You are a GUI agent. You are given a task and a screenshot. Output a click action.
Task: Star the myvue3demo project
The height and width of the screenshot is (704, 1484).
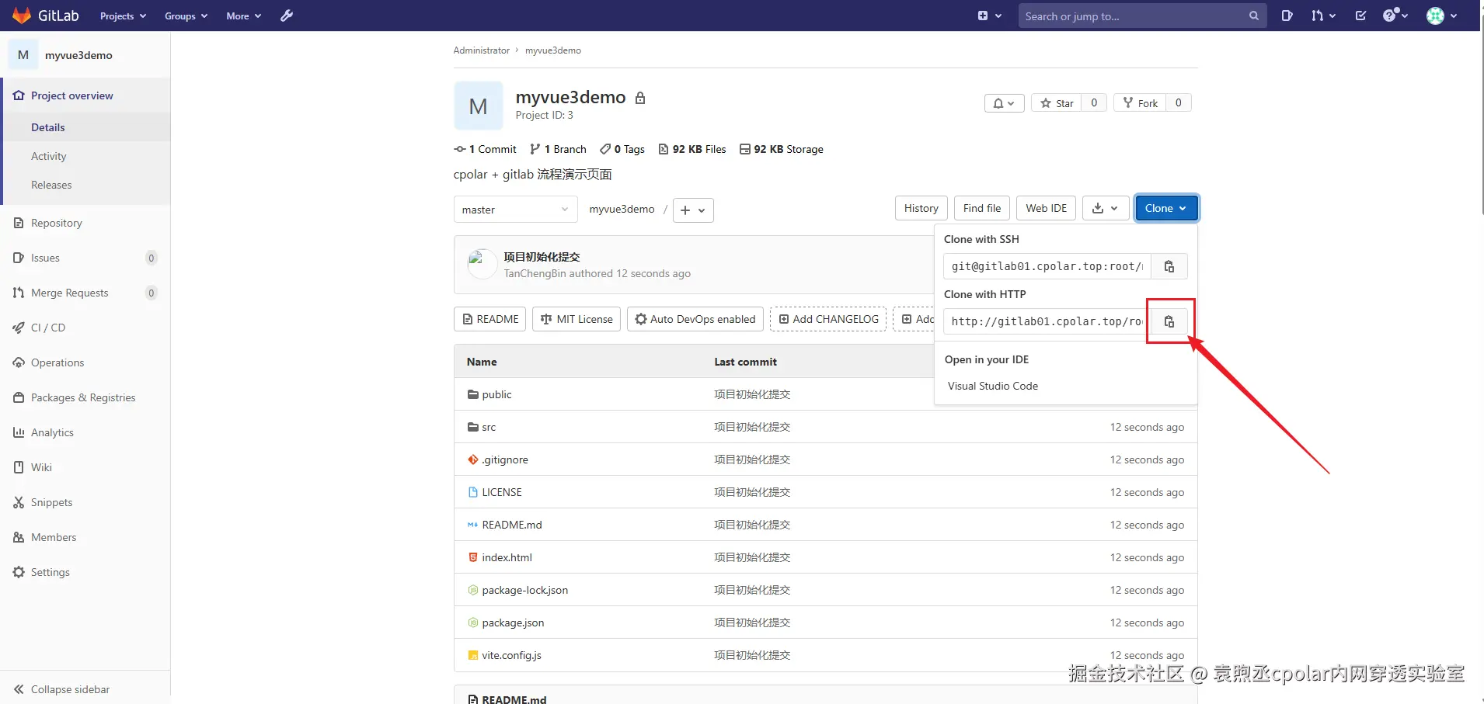(x=1057, y=103)
